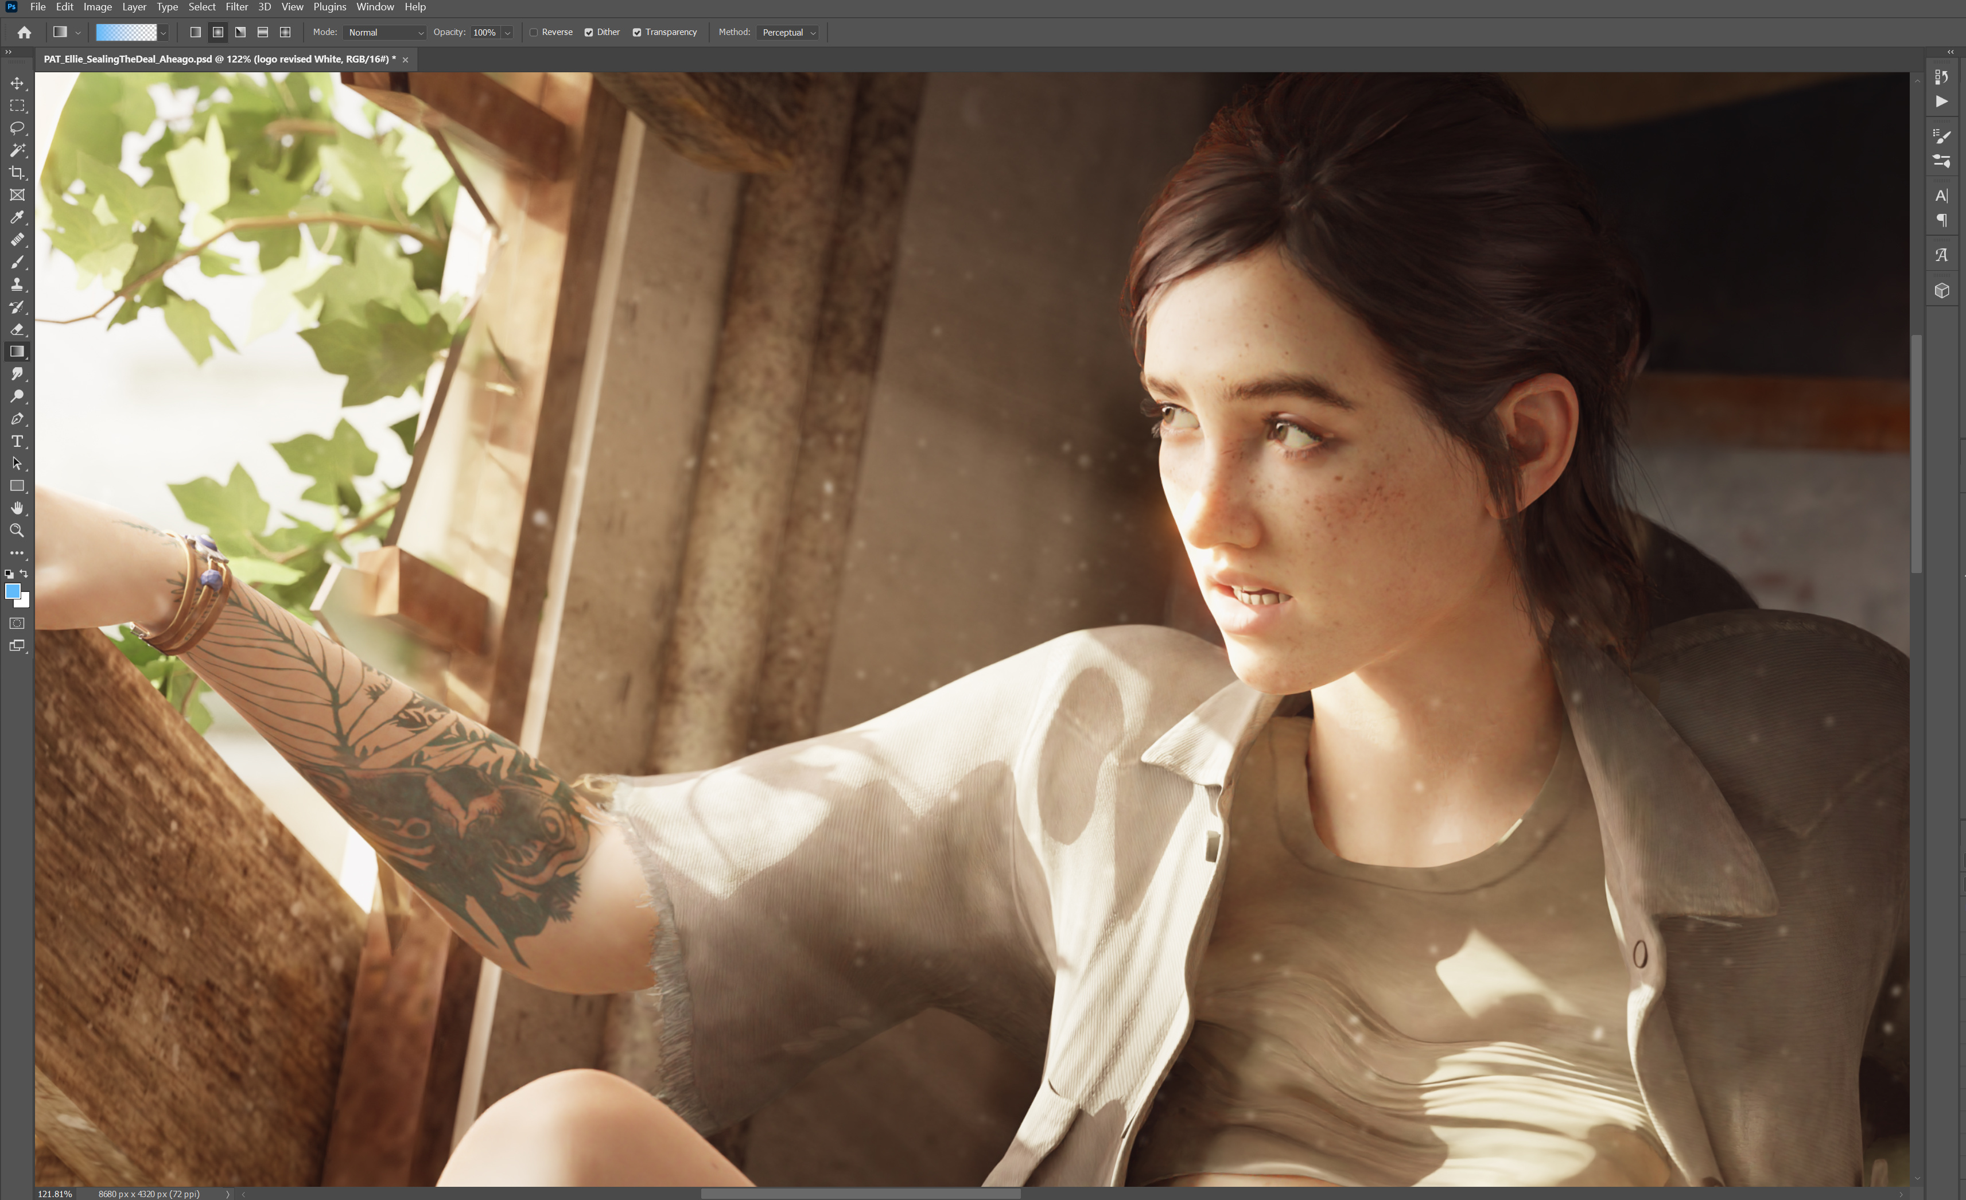This screenshot has width=1966, height=1200.
Task: Open the Image menu
Action: 98,7
